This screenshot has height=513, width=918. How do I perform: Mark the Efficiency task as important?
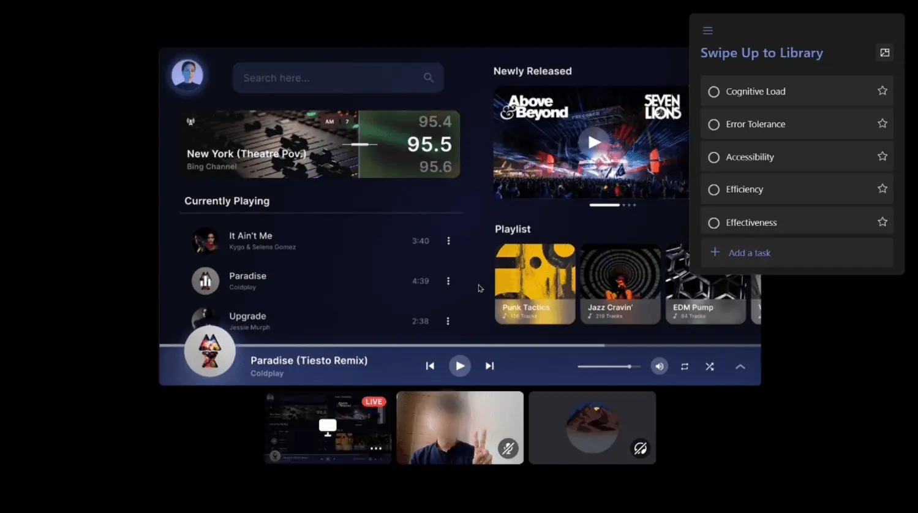click(882, 189)
